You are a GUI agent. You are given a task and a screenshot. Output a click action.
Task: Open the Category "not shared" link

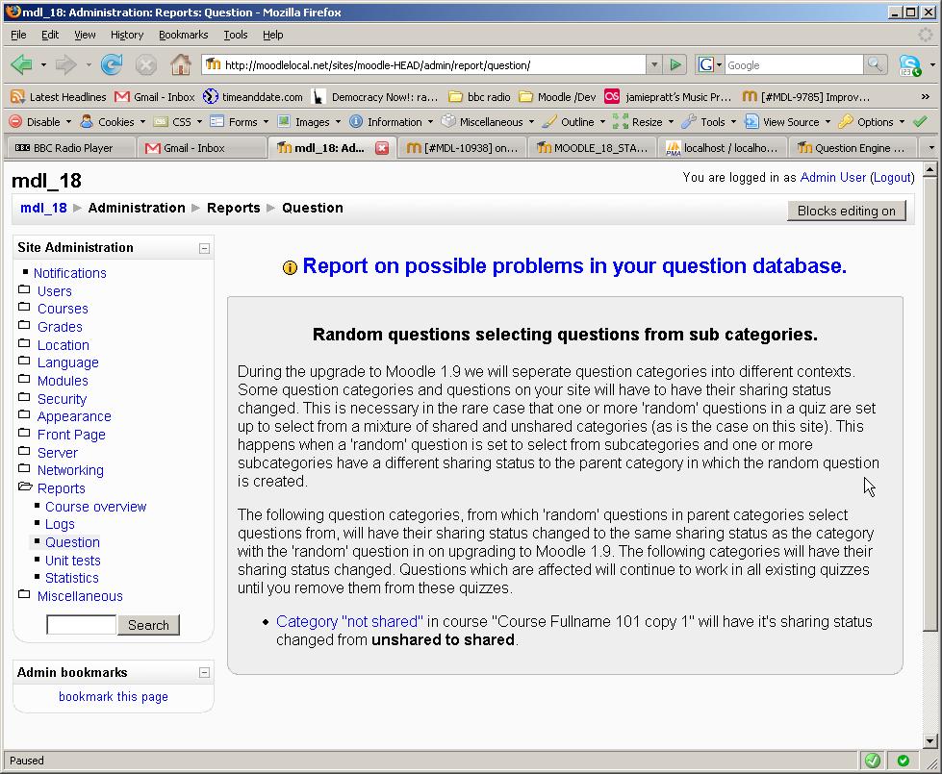coord(349,622)
